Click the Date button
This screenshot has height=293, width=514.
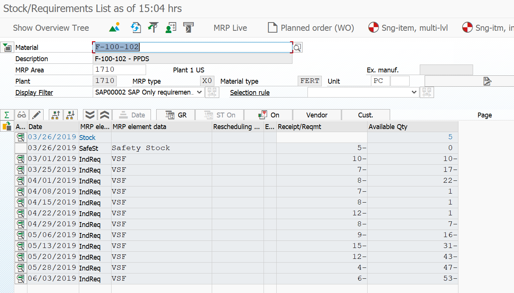click(131, 115)
